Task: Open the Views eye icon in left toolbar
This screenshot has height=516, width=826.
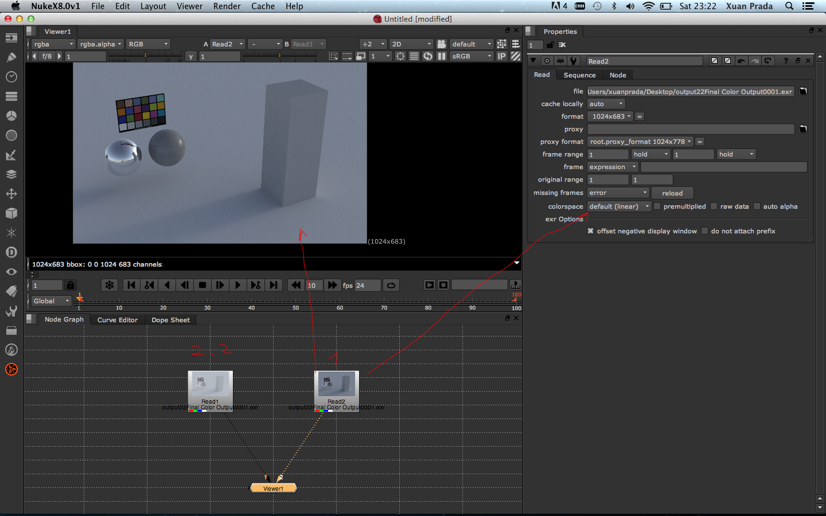Action: pos(11,272)
